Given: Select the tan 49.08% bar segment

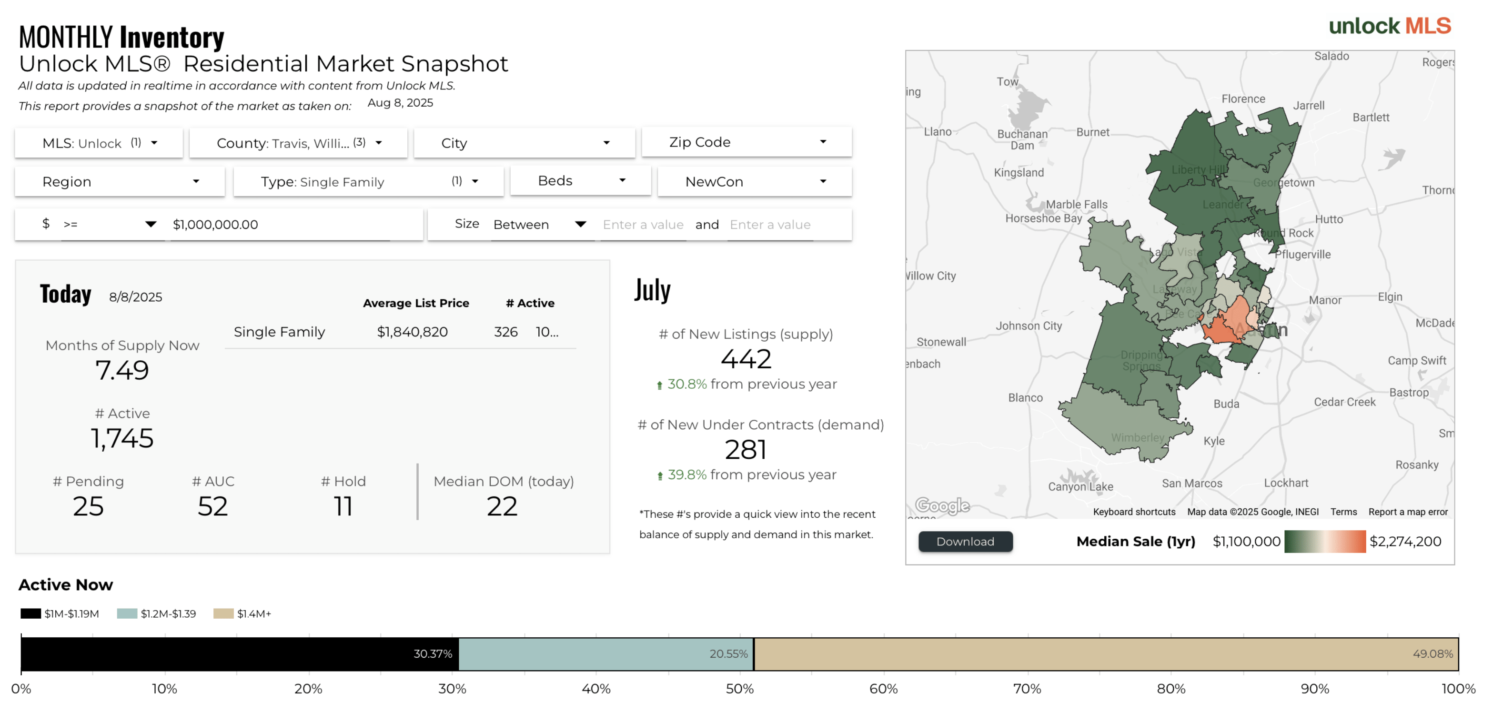Looking at the screenshot, I should (x=1106, y=654).
